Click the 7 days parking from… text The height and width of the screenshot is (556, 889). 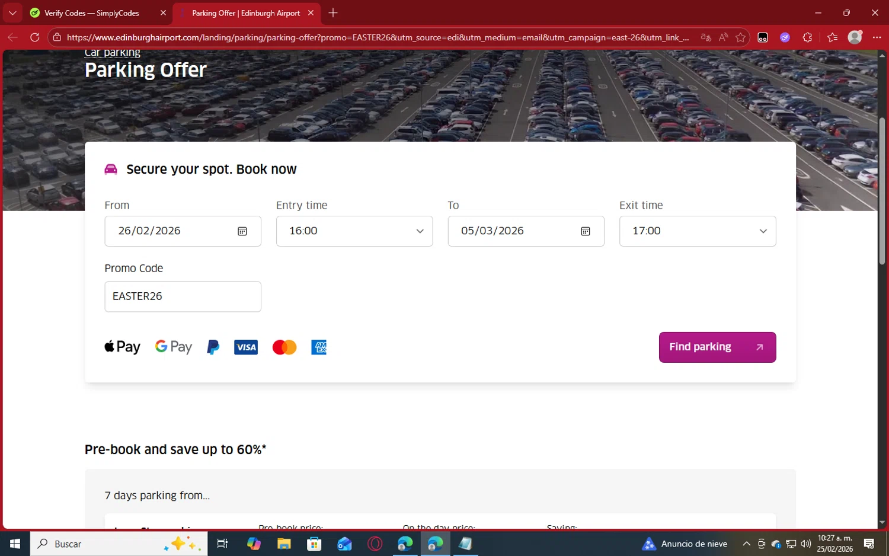157,496
